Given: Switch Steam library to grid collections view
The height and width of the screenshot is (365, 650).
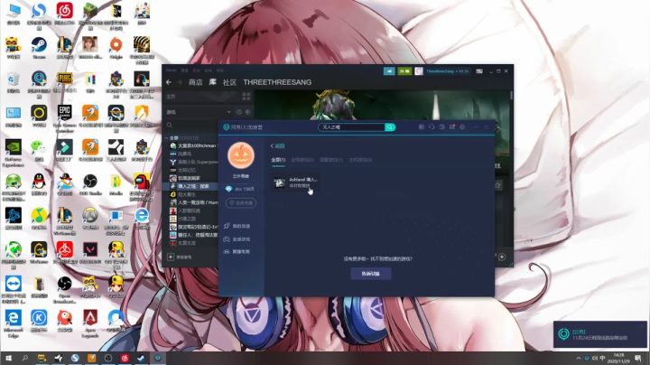Looking at the screenshot, I should point(246,97).
